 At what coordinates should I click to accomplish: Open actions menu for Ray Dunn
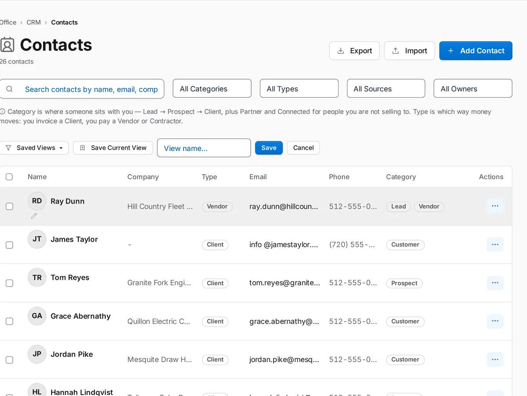(x=495, y=206)
